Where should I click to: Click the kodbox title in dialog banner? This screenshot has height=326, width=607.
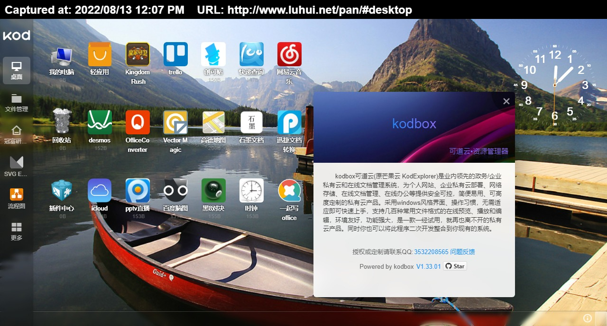(x=414, y=124)
